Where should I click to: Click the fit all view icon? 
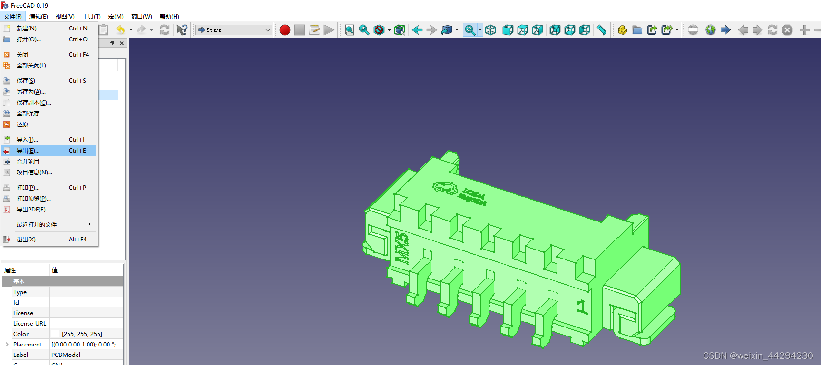tap(350, 30)
